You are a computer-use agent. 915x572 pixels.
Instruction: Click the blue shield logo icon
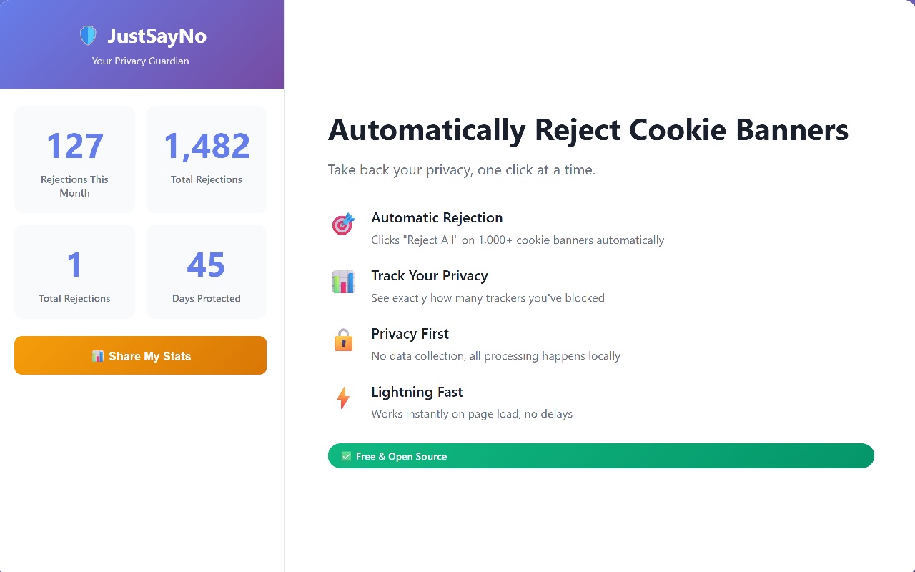[88, 36]
